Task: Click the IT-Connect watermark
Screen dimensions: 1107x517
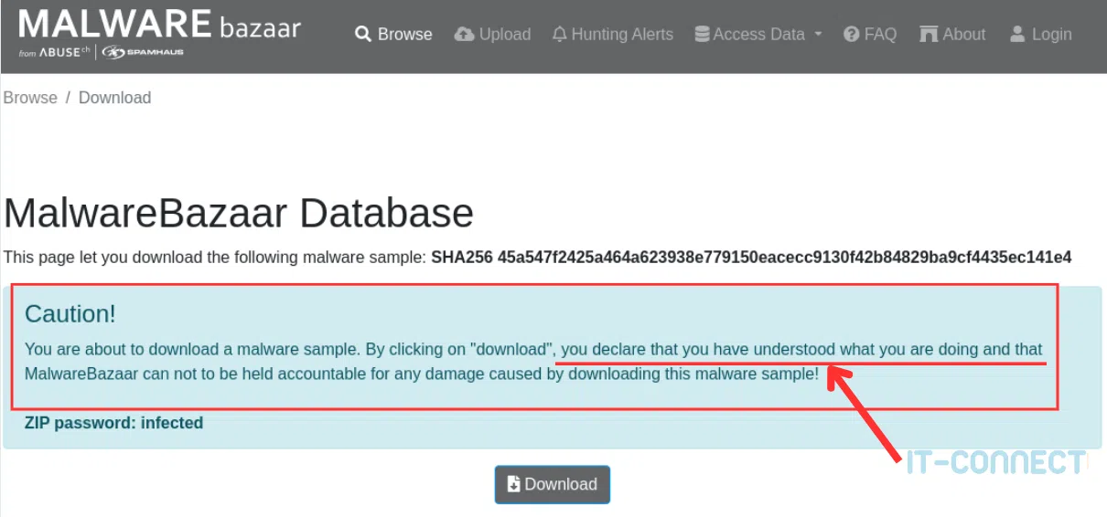Action: [x=996, y=462]
